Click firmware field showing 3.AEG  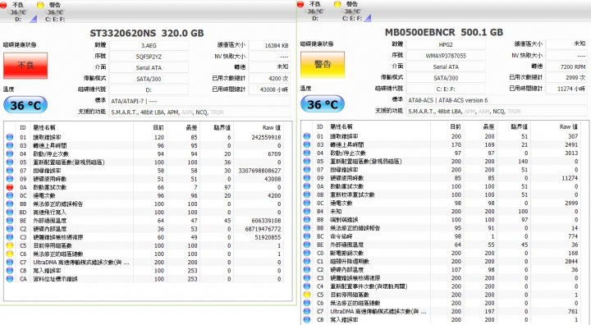click(149, 45)
